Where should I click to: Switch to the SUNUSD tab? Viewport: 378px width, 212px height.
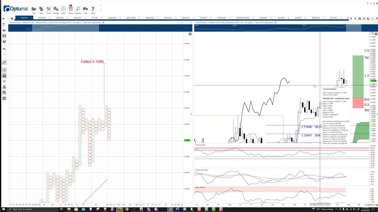pos(298,18)
